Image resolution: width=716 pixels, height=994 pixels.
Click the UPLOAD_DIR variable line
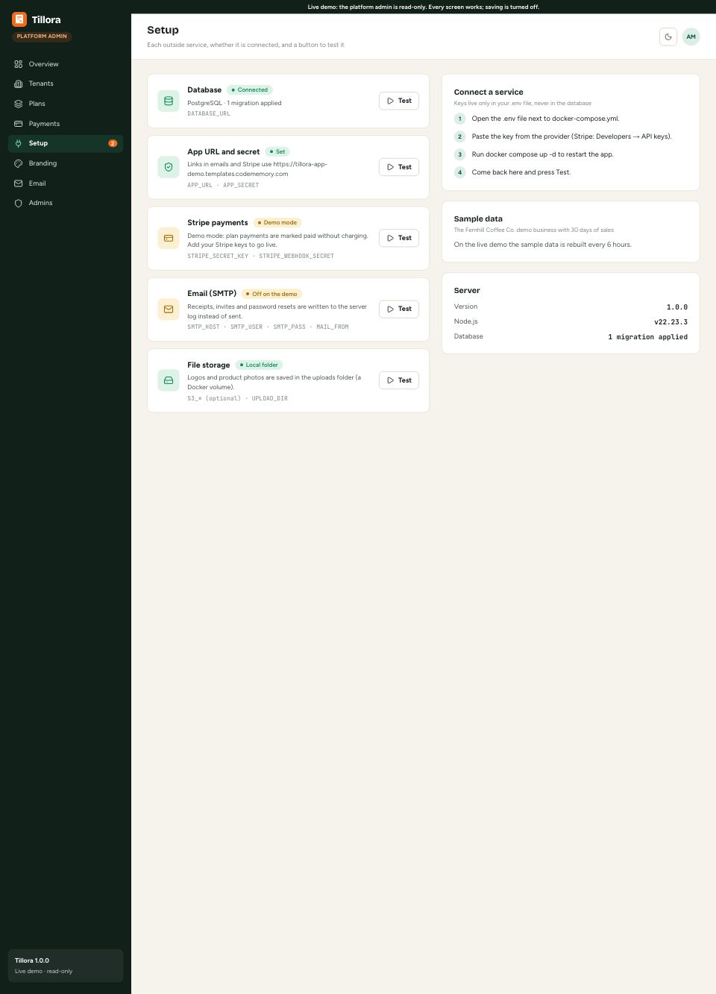237,398
